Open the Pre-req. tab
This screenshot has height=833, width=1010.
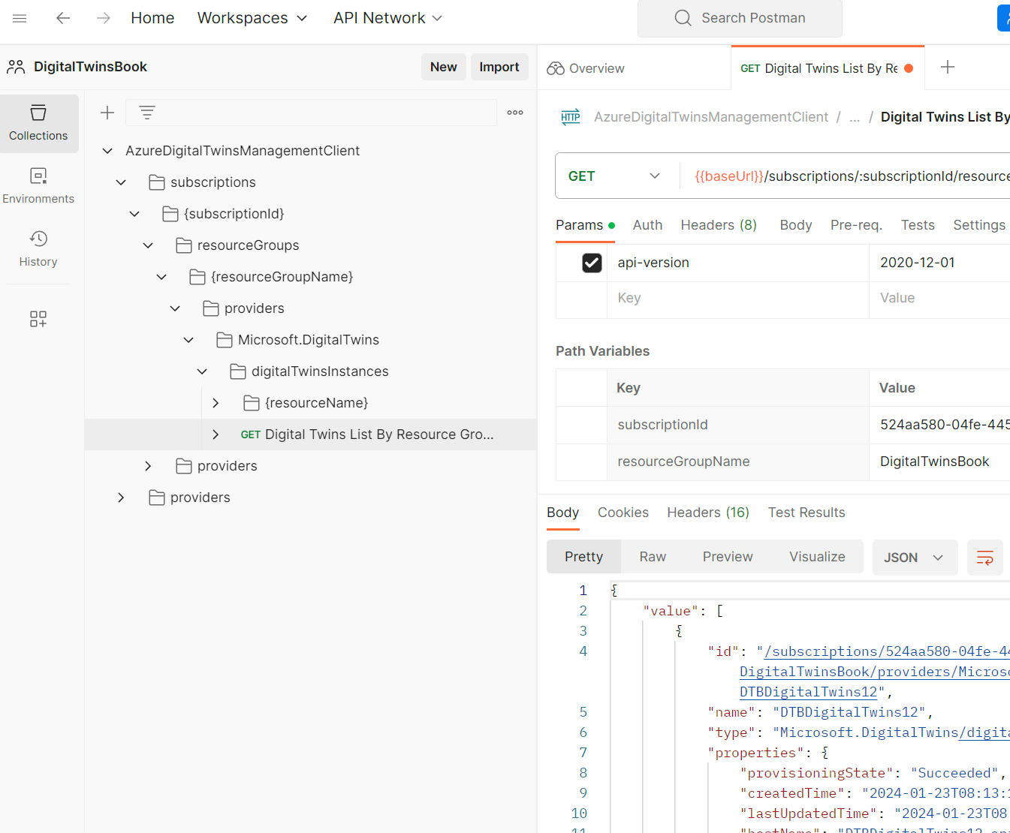click(856, 225)
